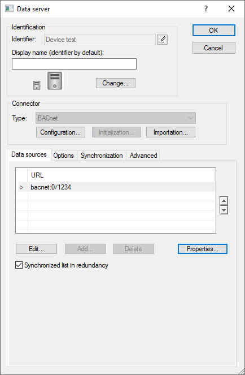Image resolution: width=245 pixels, height=375 pixels.
Task: Click the help question mark icon
Action: 206,9
